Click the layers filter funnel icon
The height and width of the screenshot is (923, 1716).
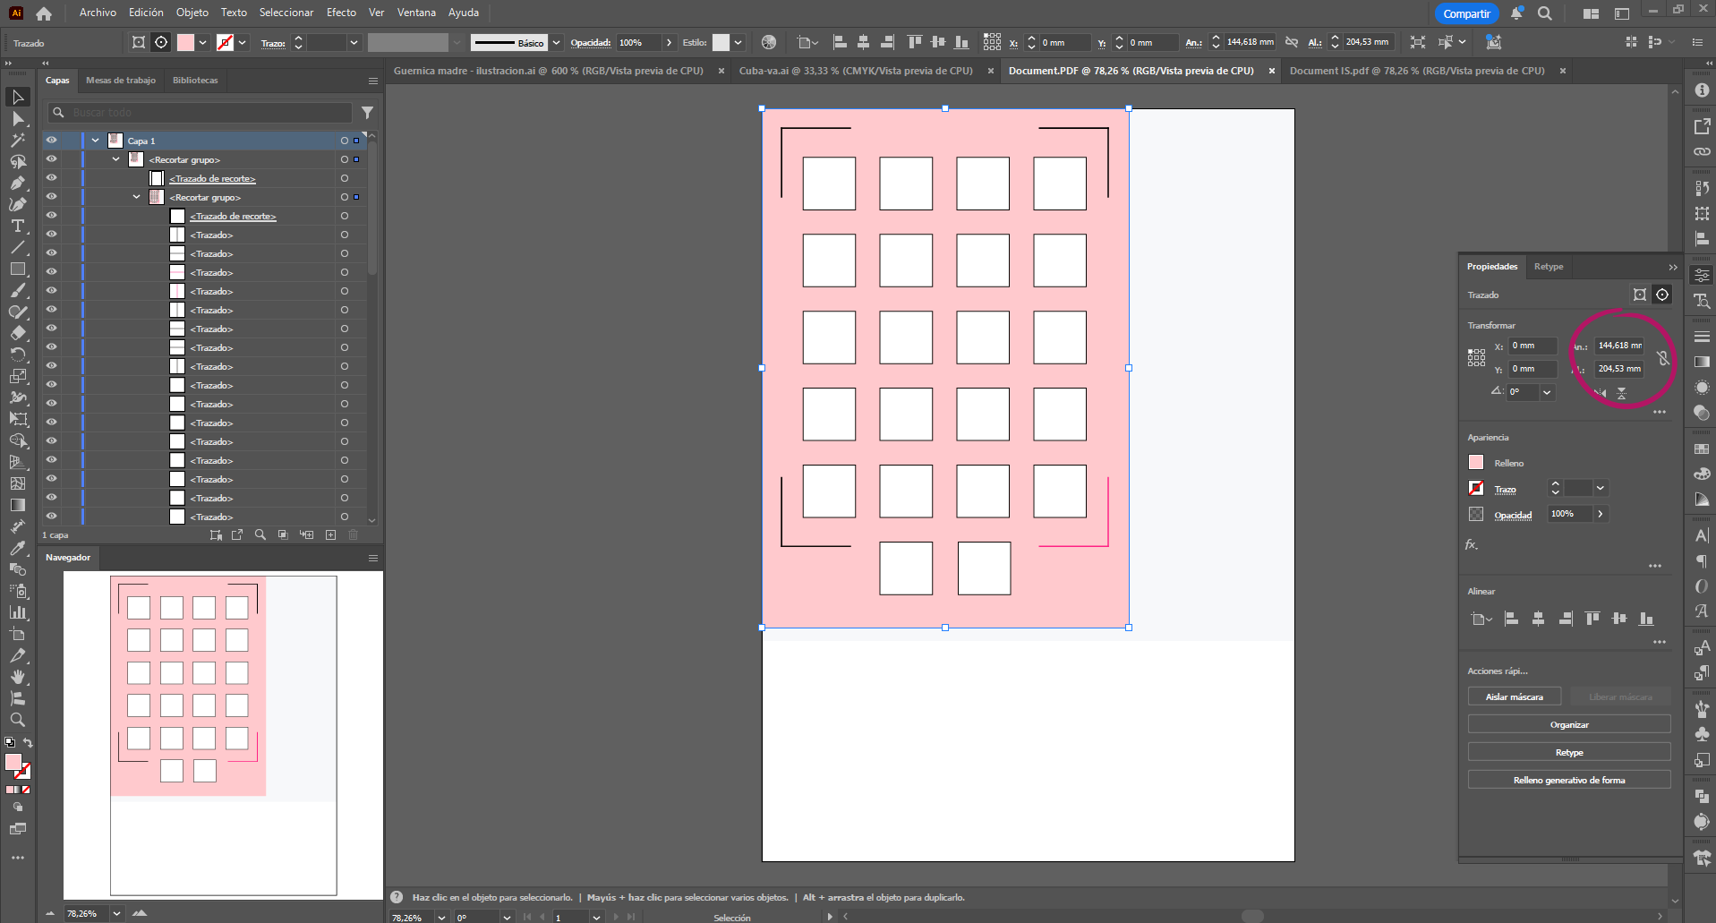(x=367, y=113)
